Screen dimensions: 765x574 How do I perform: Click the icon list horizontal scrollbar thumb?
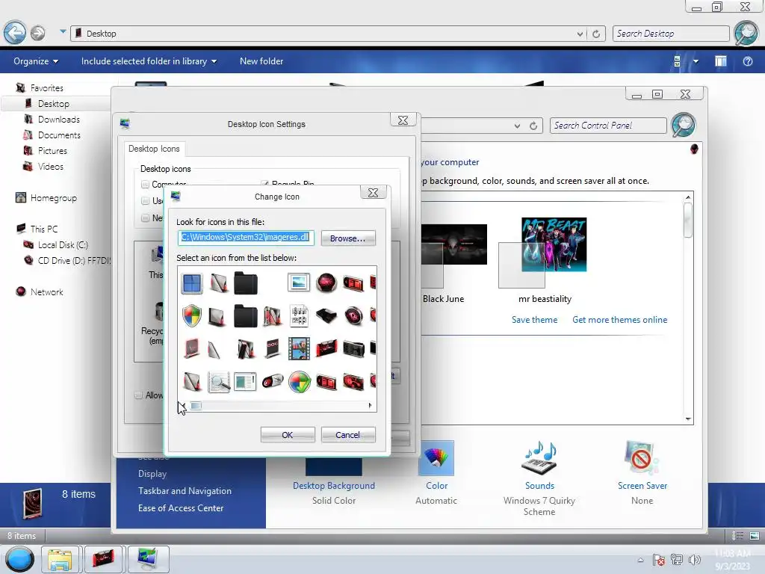click(196, 405)
